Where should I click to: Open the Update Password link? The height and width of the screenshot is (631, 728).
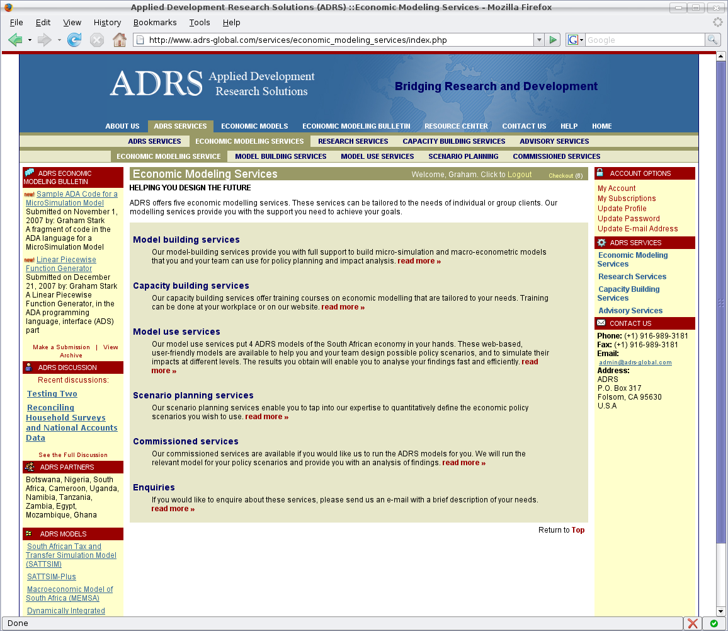(x=628, y=219)
